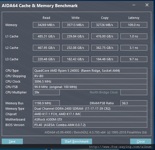Image resolution: width=155 pixels, height=150 pixels.
Task: Select L3 Cache Copy 184.48 GB/s
Action: (x=105, y=59)
